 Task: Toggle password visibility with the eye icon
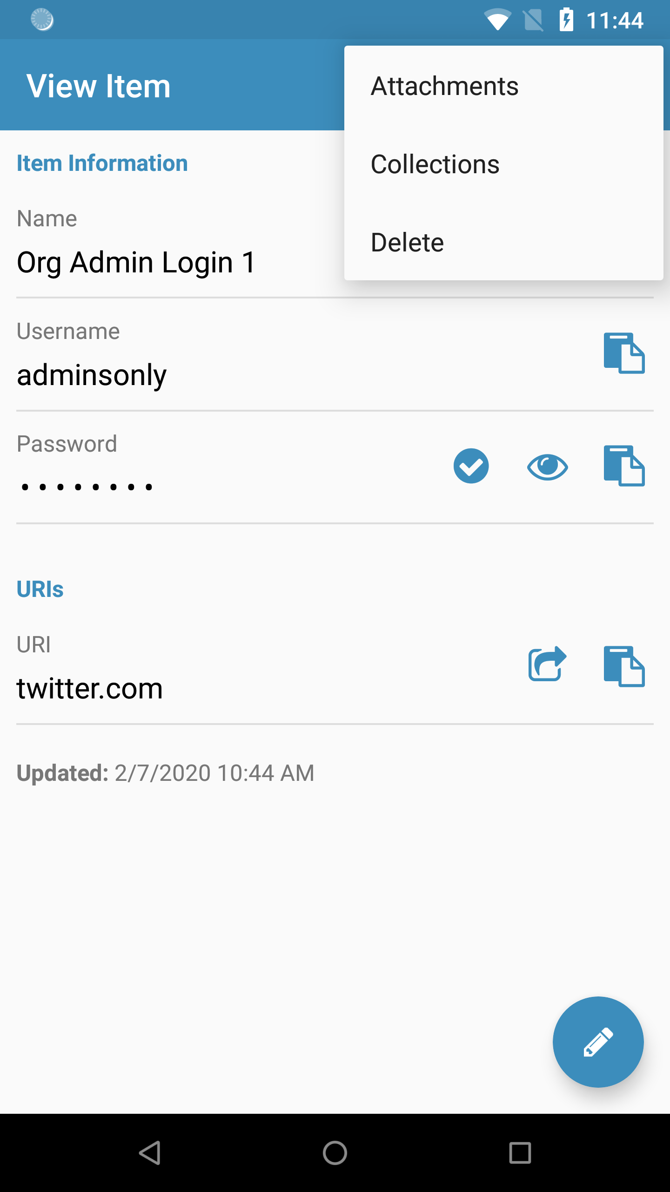pyautogui.click(x=547, y=466)
